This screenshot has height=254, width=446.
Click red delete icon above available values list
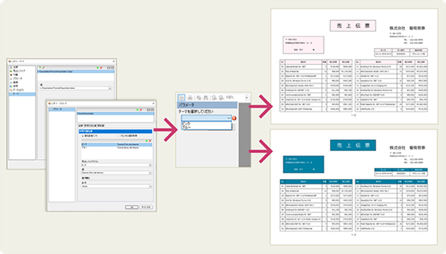(150, 141)
